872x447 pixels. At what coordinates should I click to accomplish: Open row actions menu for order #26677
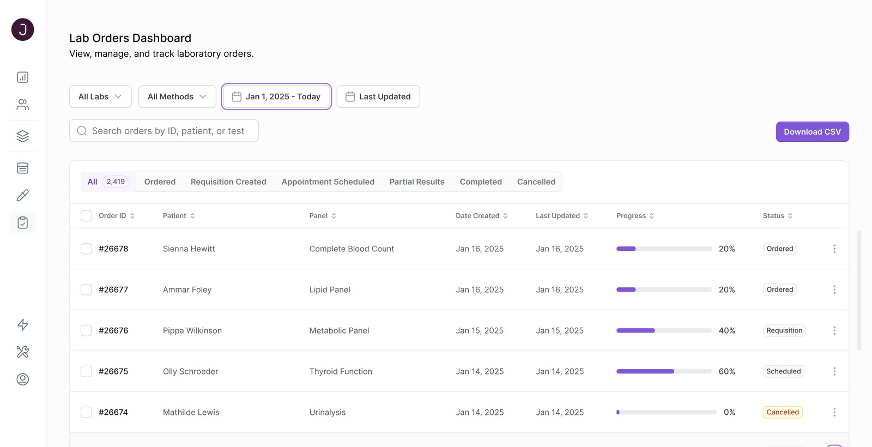click(x=834, y=289)
